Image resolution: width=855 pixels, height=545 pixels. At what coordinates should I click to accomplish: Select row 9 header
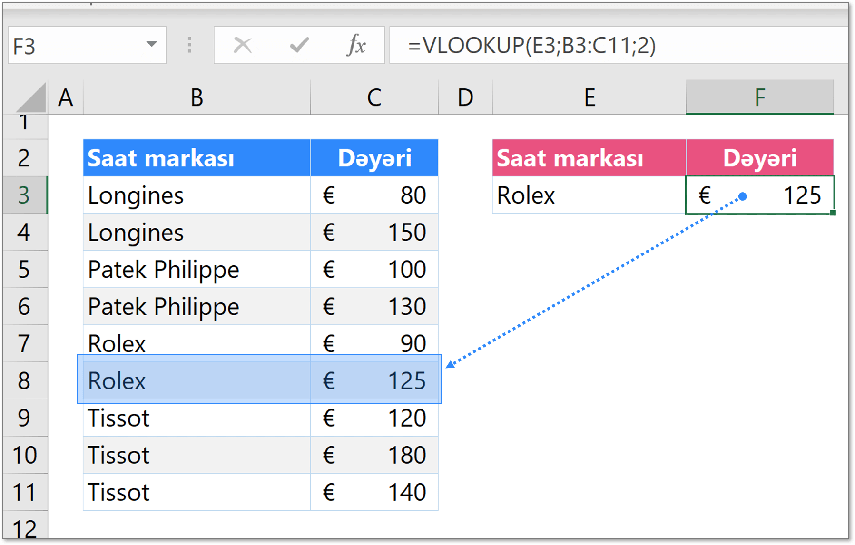point(25,418)
